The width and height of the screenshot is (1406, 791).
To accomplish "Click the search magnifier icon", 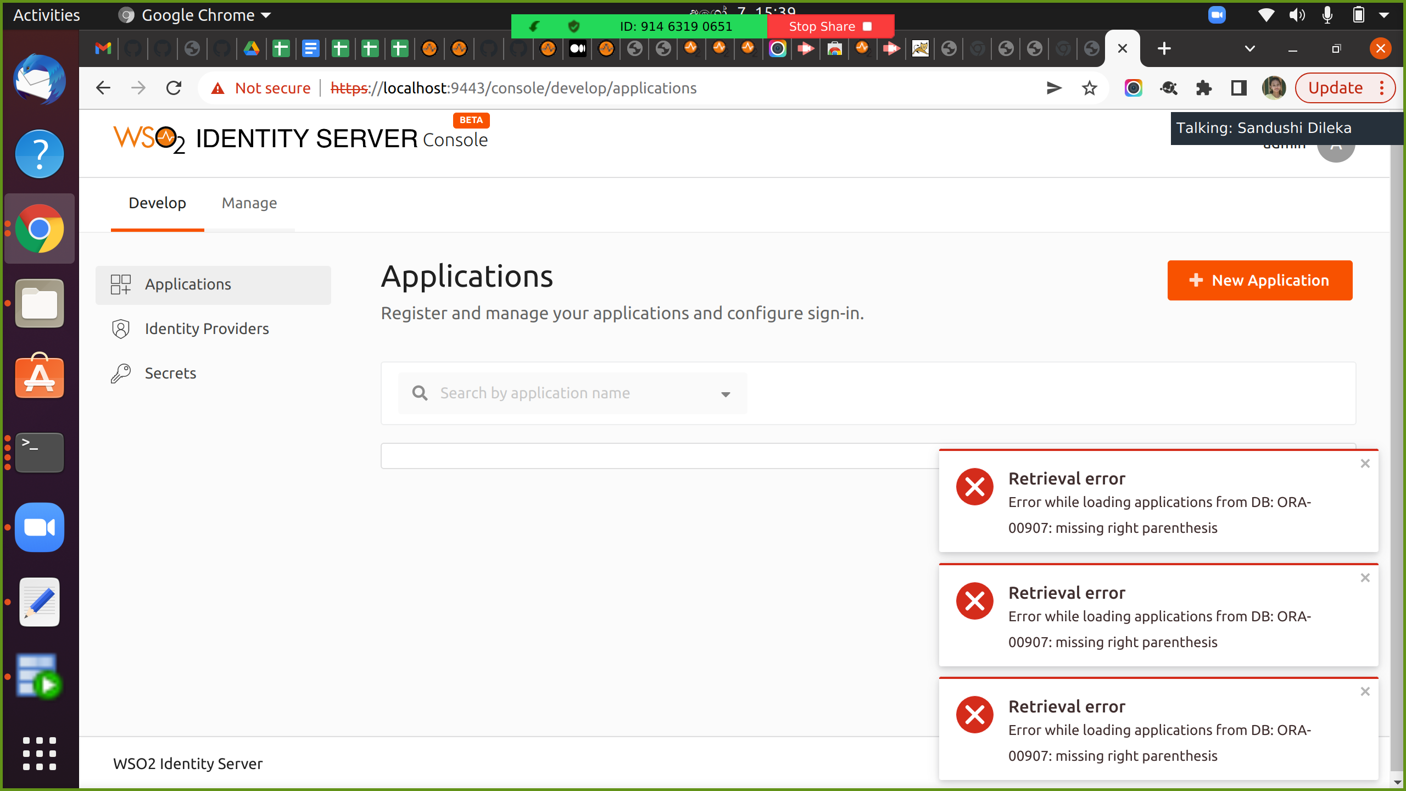I will (420, 393).
